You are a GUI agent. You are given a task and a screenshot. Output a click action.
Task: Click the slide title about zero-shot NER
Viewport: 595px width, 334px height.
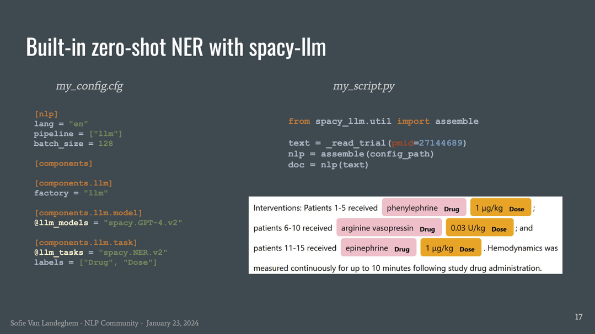(x=175, y=47)
